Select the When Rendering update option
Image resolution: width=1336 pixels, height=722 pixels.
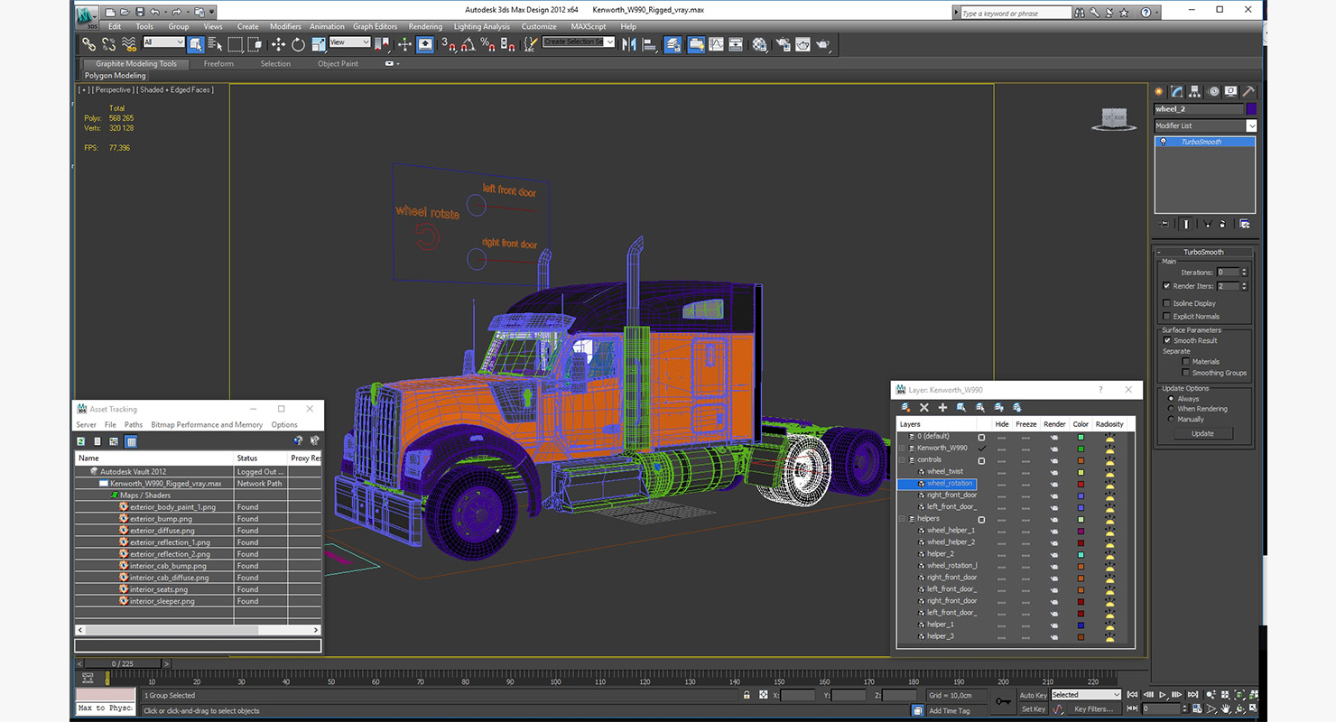(1171, 409)
